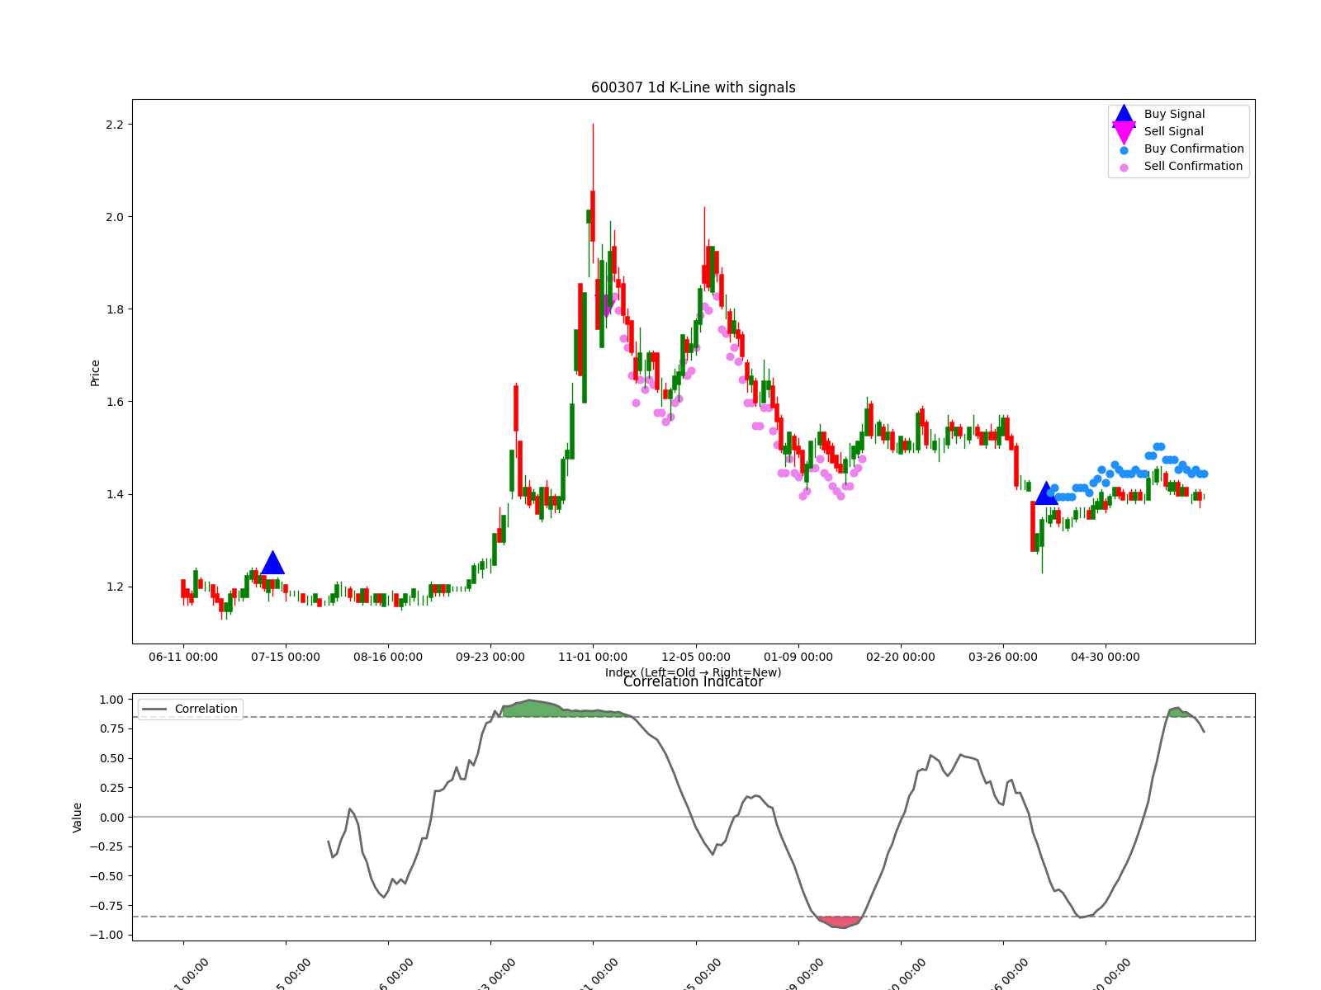The height and width of the screenshot is (990, 1321).
Task: Click the blue Buy Signal triangle in the legend
Action: click(x=1124, y=115)
